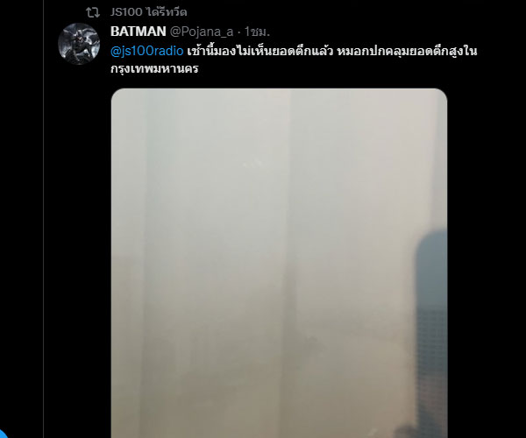526x438 pixels.
Task: Click the faint vertical tower outline in photo
Action: pos(288,261)
